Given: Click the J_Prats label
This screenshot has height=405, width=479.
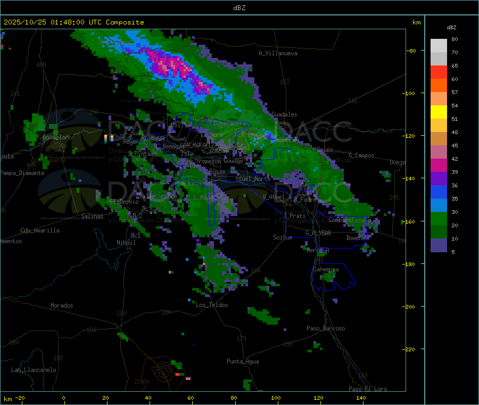Looking at the screenshot, I should [x=295, y=216].
